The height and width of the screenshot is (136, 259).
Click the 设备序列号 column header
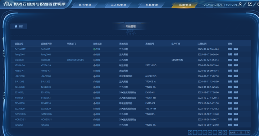pos(46,44)
